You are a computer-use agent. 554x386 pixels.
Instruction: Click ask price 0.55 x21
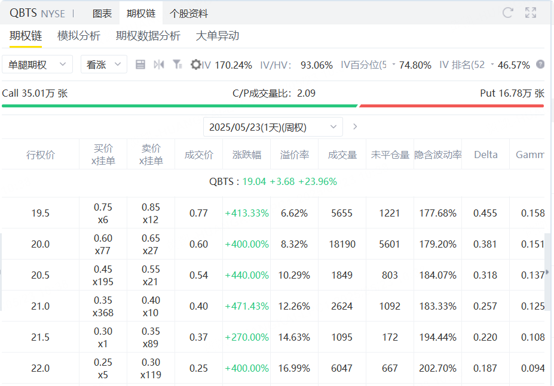pos(151,275)
